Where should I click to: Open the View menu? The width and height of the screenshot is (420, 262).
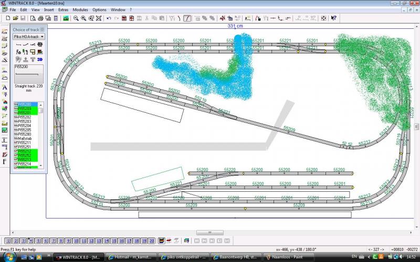coord(35,9)
